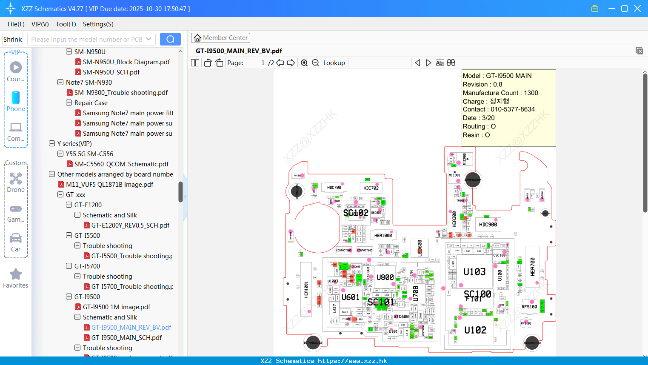Screen dimensions: 648x365
Task: Open GT-E1200Y_REV0.5_SCH.pdf
Action: 130,225
